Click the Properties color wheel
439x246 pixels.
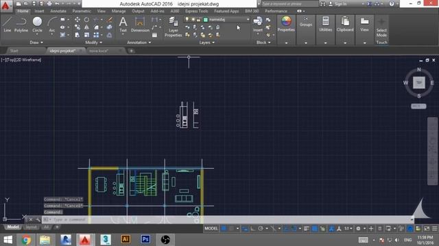(x=286, y=21)
